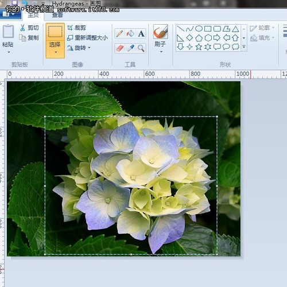Click the Cut (剪切) button
Image resolution: width=287 pixels, height=287 pixels.
(x=29, y=28)
